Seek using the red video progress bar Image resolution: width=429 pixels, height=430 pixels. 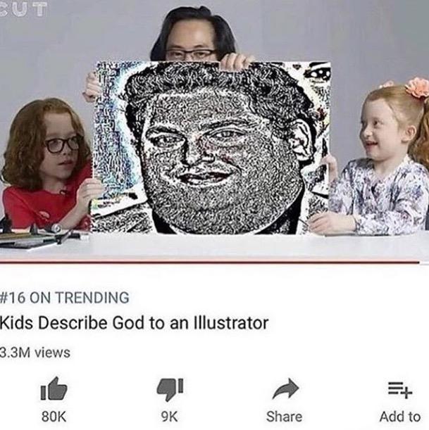[210, 263]
